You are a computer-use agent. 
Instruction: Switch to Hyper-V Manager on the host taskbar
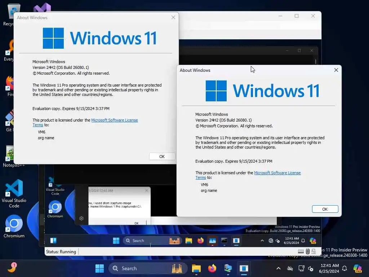pyautogui.click(x=228, y=268)
